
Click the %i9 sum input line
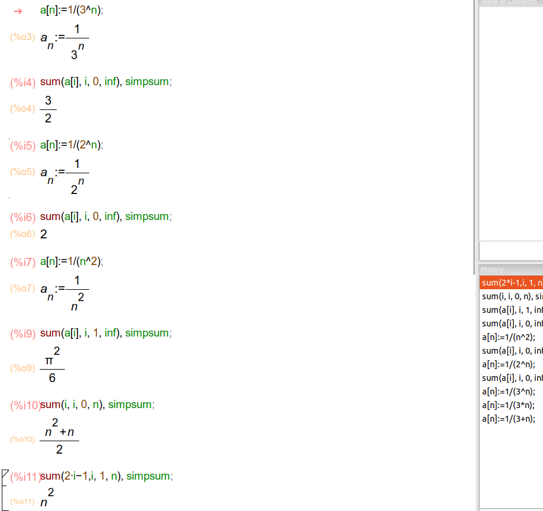coord(106,333)
